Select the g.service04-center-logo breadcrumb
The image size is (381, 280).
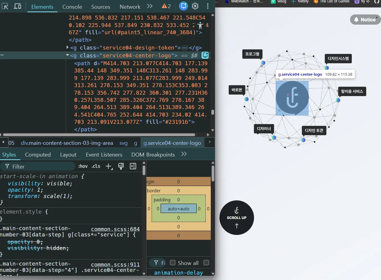click(172, 143)
